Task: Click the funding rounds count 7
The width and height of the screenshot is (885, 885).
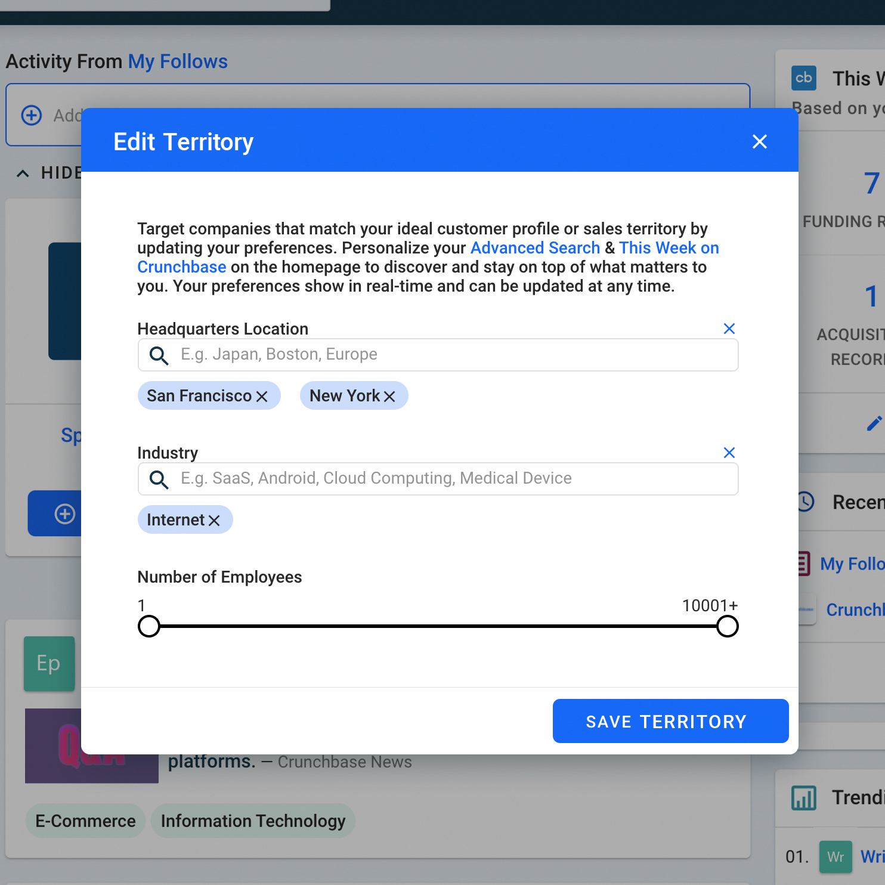Action: point(872,184)
